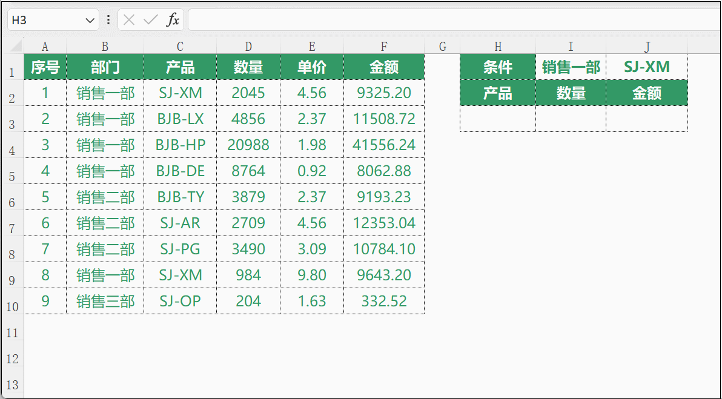This screenshot has width=722, height=399.
Task: Click the header cell 部门
Action: (x=105, y=67)
